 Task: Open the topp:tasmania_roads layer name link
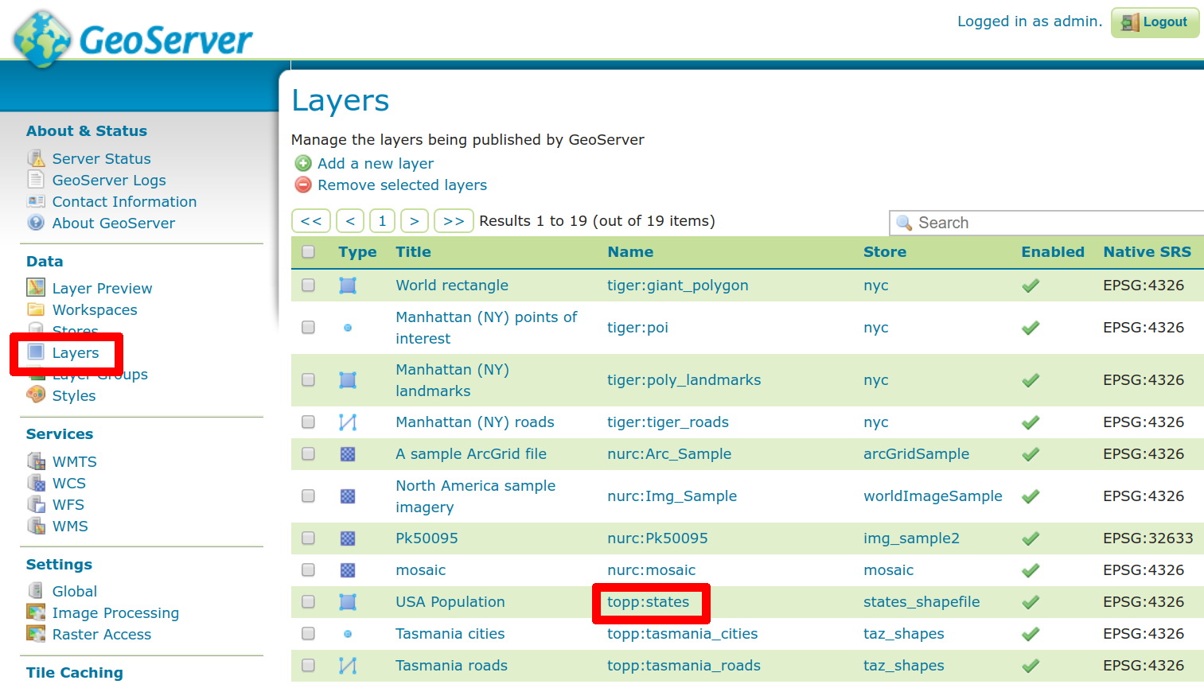[684, 666]
